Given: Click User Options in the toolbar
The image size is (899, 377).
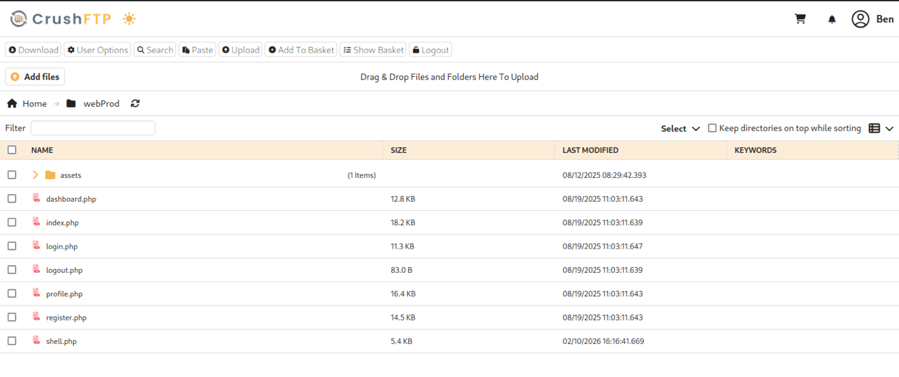Looking at the screenshot, I should pos(98,50).
